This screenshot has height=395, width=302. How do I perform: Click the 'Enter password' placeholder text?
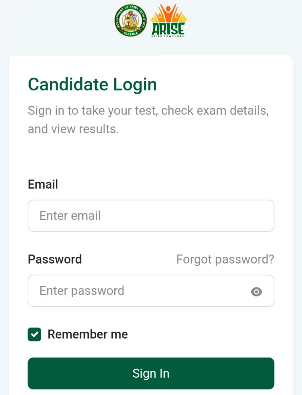[x=82, y=291]
